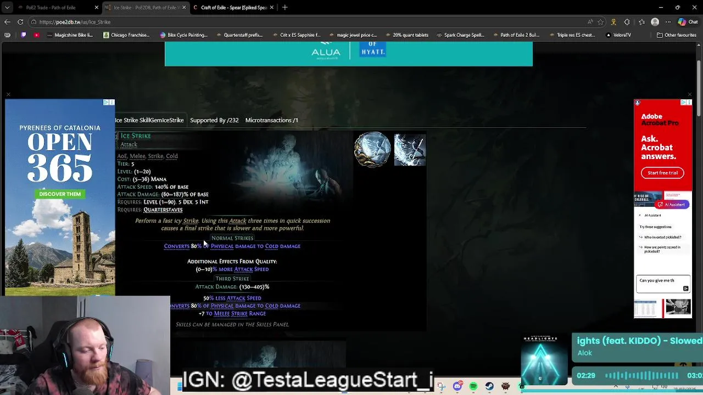Switch to the Ice Strike PoE2DB tab
This screenshot has width=703, height=395.
145,8
